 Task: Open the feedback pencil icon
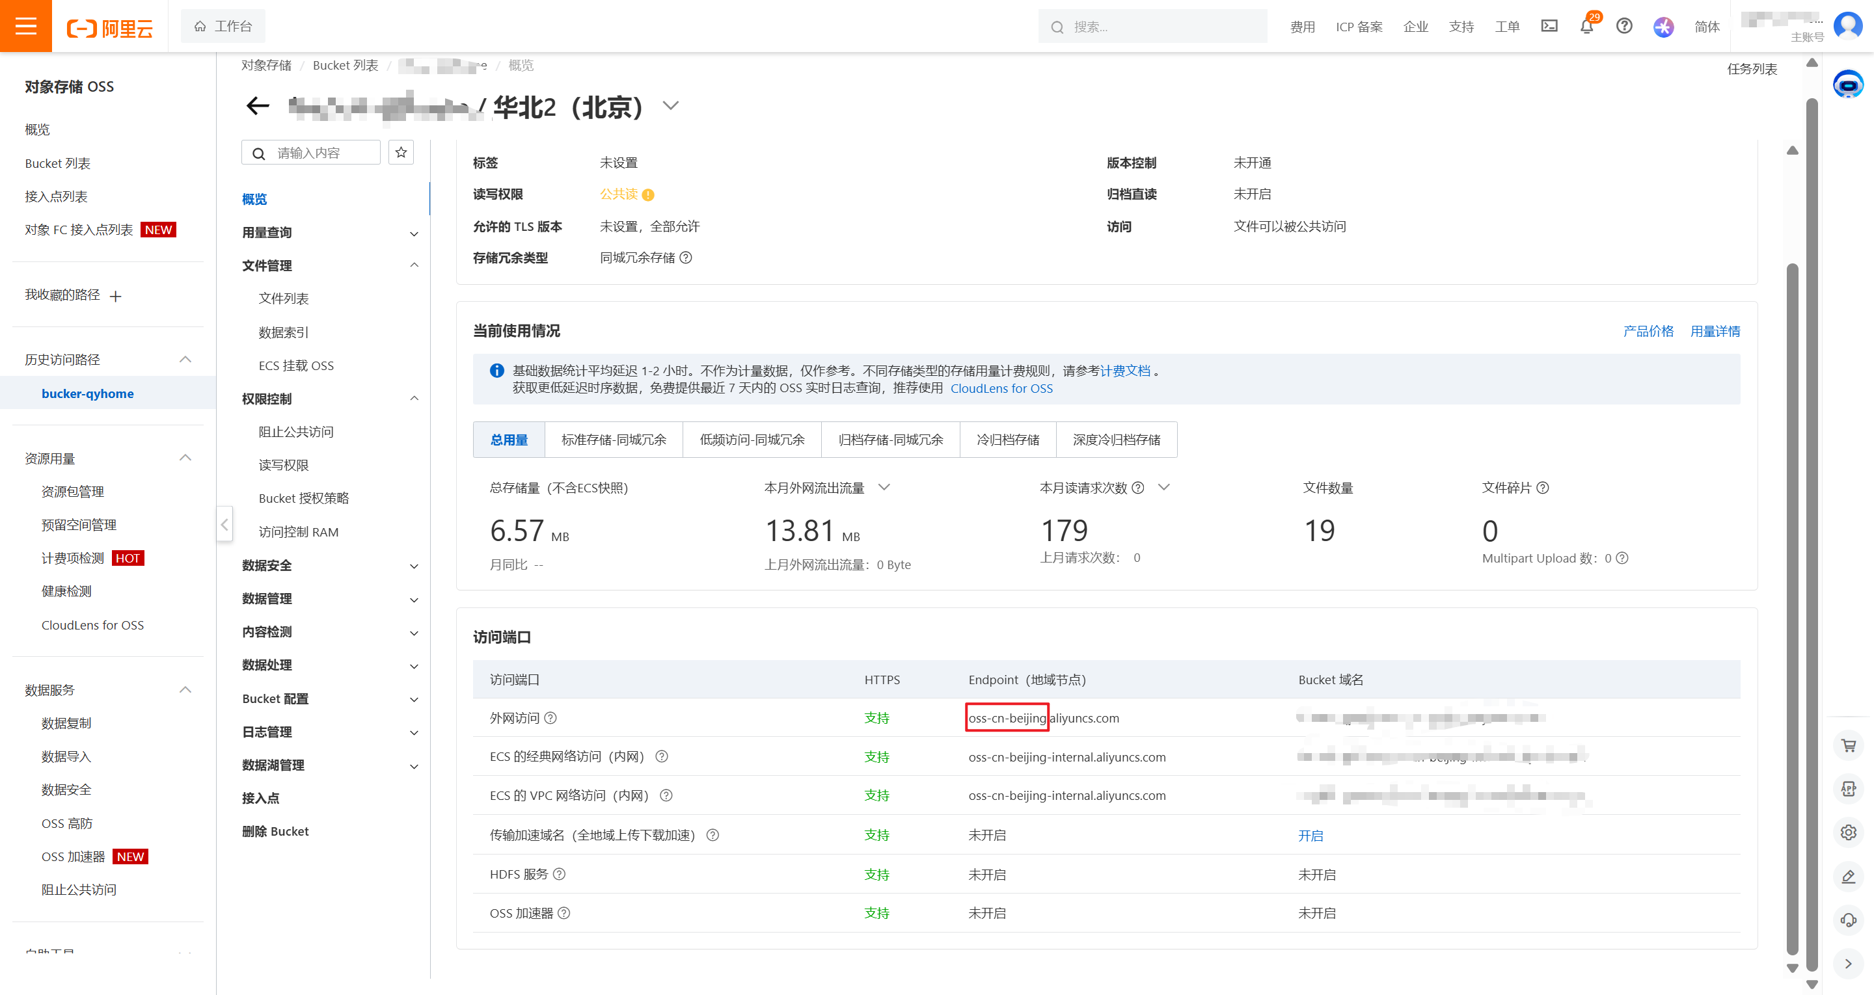(x=1849, y=877)
